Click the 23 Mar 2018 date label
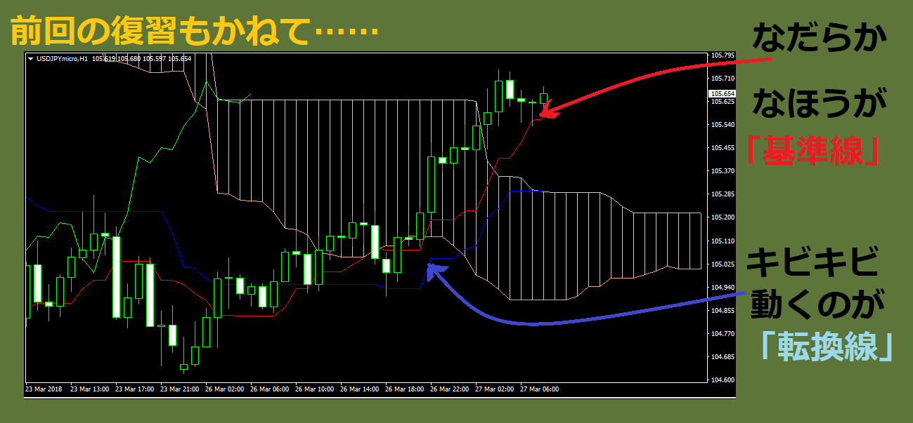 click(x=44, y=389)
